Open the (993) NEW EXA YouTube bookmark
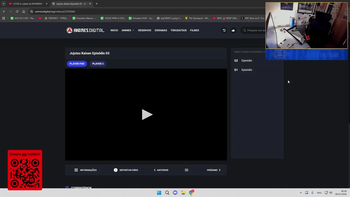Screen dimensions: 350x197 pos(225,18)
